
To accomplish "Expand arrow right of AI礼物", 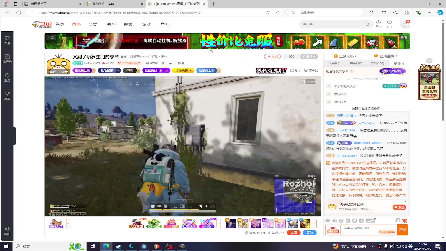I will pos(219,223).
